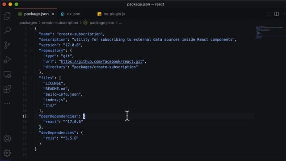Open the Explorer view in activity bar

[x=7, y=16]
